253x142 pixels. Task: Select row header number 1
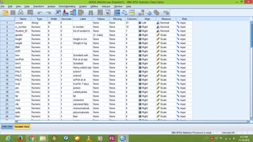(7, 23)
